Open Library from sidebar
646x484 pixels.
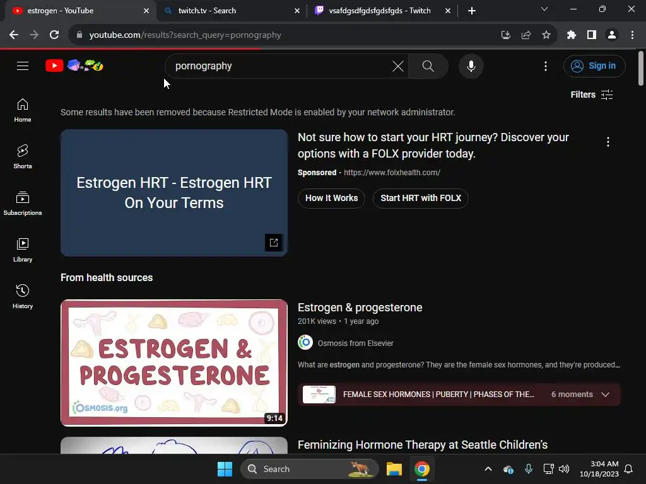[23, 250]
